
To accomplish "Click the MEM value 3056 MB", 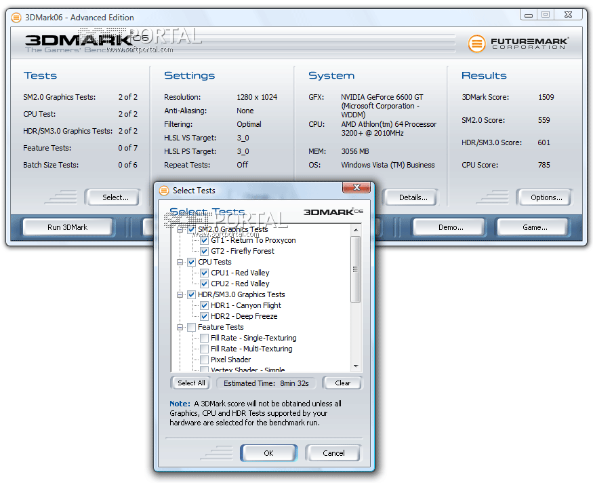I will pos(354,151).
